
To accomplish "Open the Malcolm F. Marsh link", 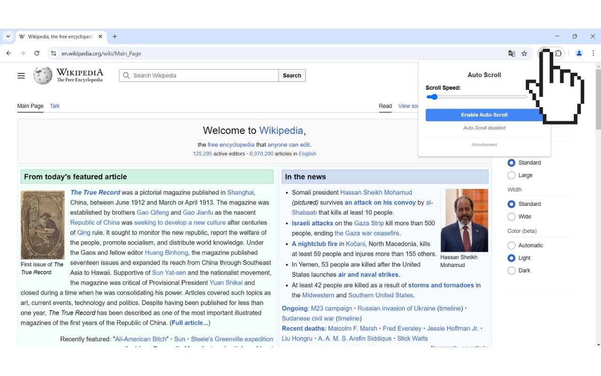I will (353, 329).
